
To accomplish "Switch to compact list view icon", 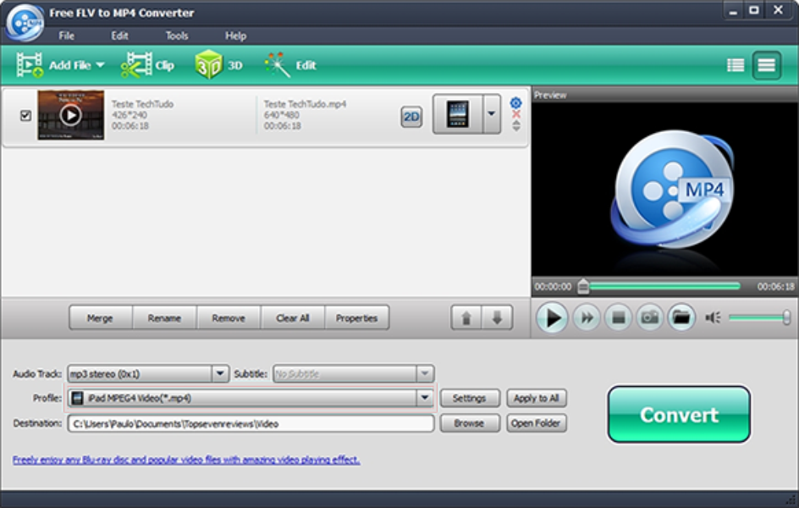I will [x=767, y=64].
